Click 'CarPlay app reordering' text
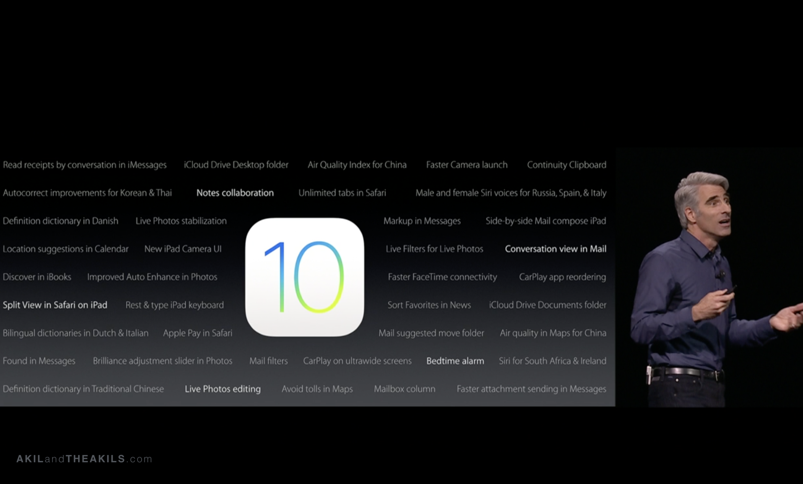The width and height of the screenshot is (803, 484). 562,277
